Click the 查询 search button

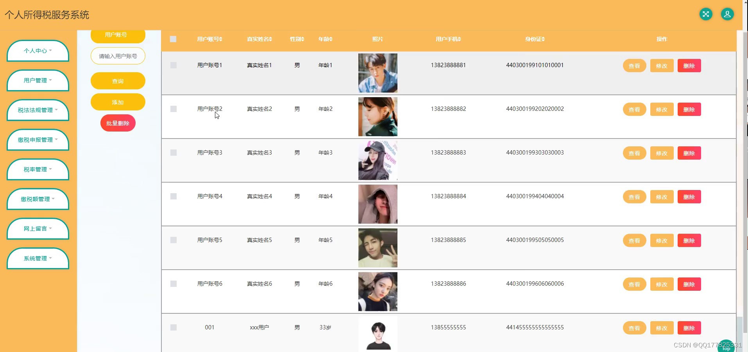(118, 81)
